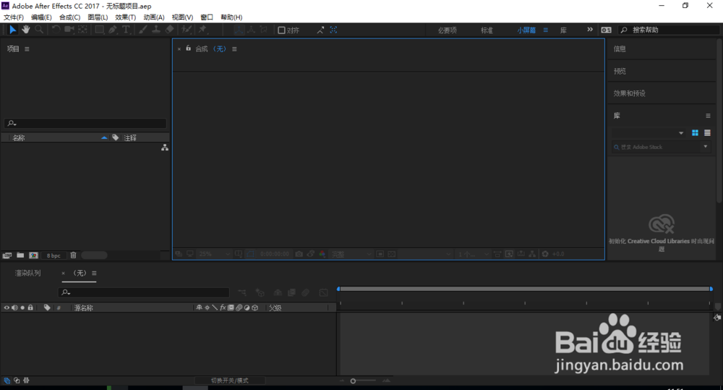Click the project panel search field

click(x=85, y=123)
